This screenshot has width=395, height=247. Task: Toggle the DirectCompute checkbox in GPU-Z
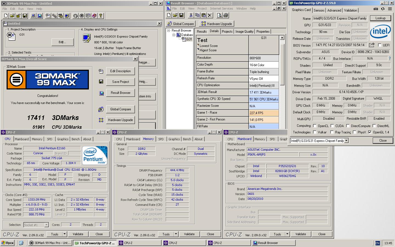348,126
